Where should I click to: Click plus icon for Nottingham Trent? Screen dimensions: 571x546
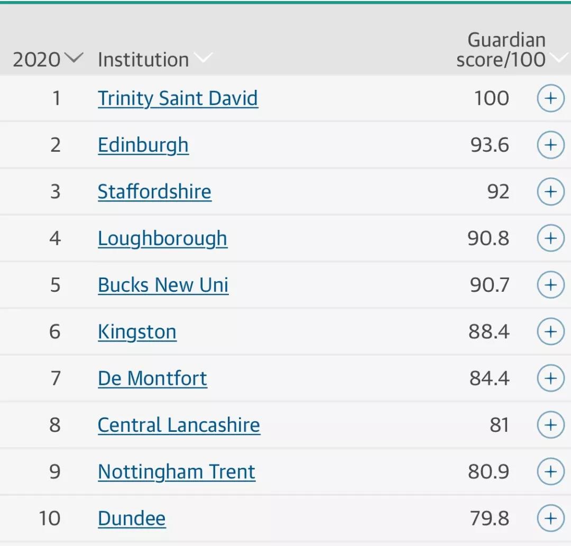[x=550, y=471]
